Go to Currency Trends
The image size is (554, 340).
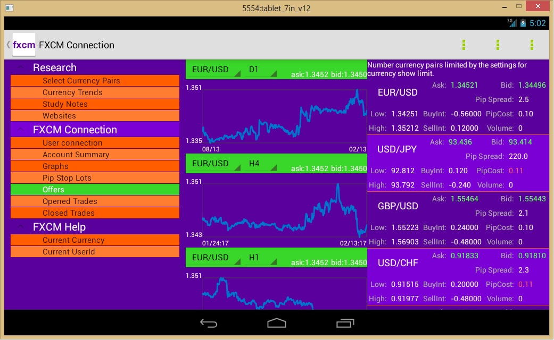coord(95,92)
